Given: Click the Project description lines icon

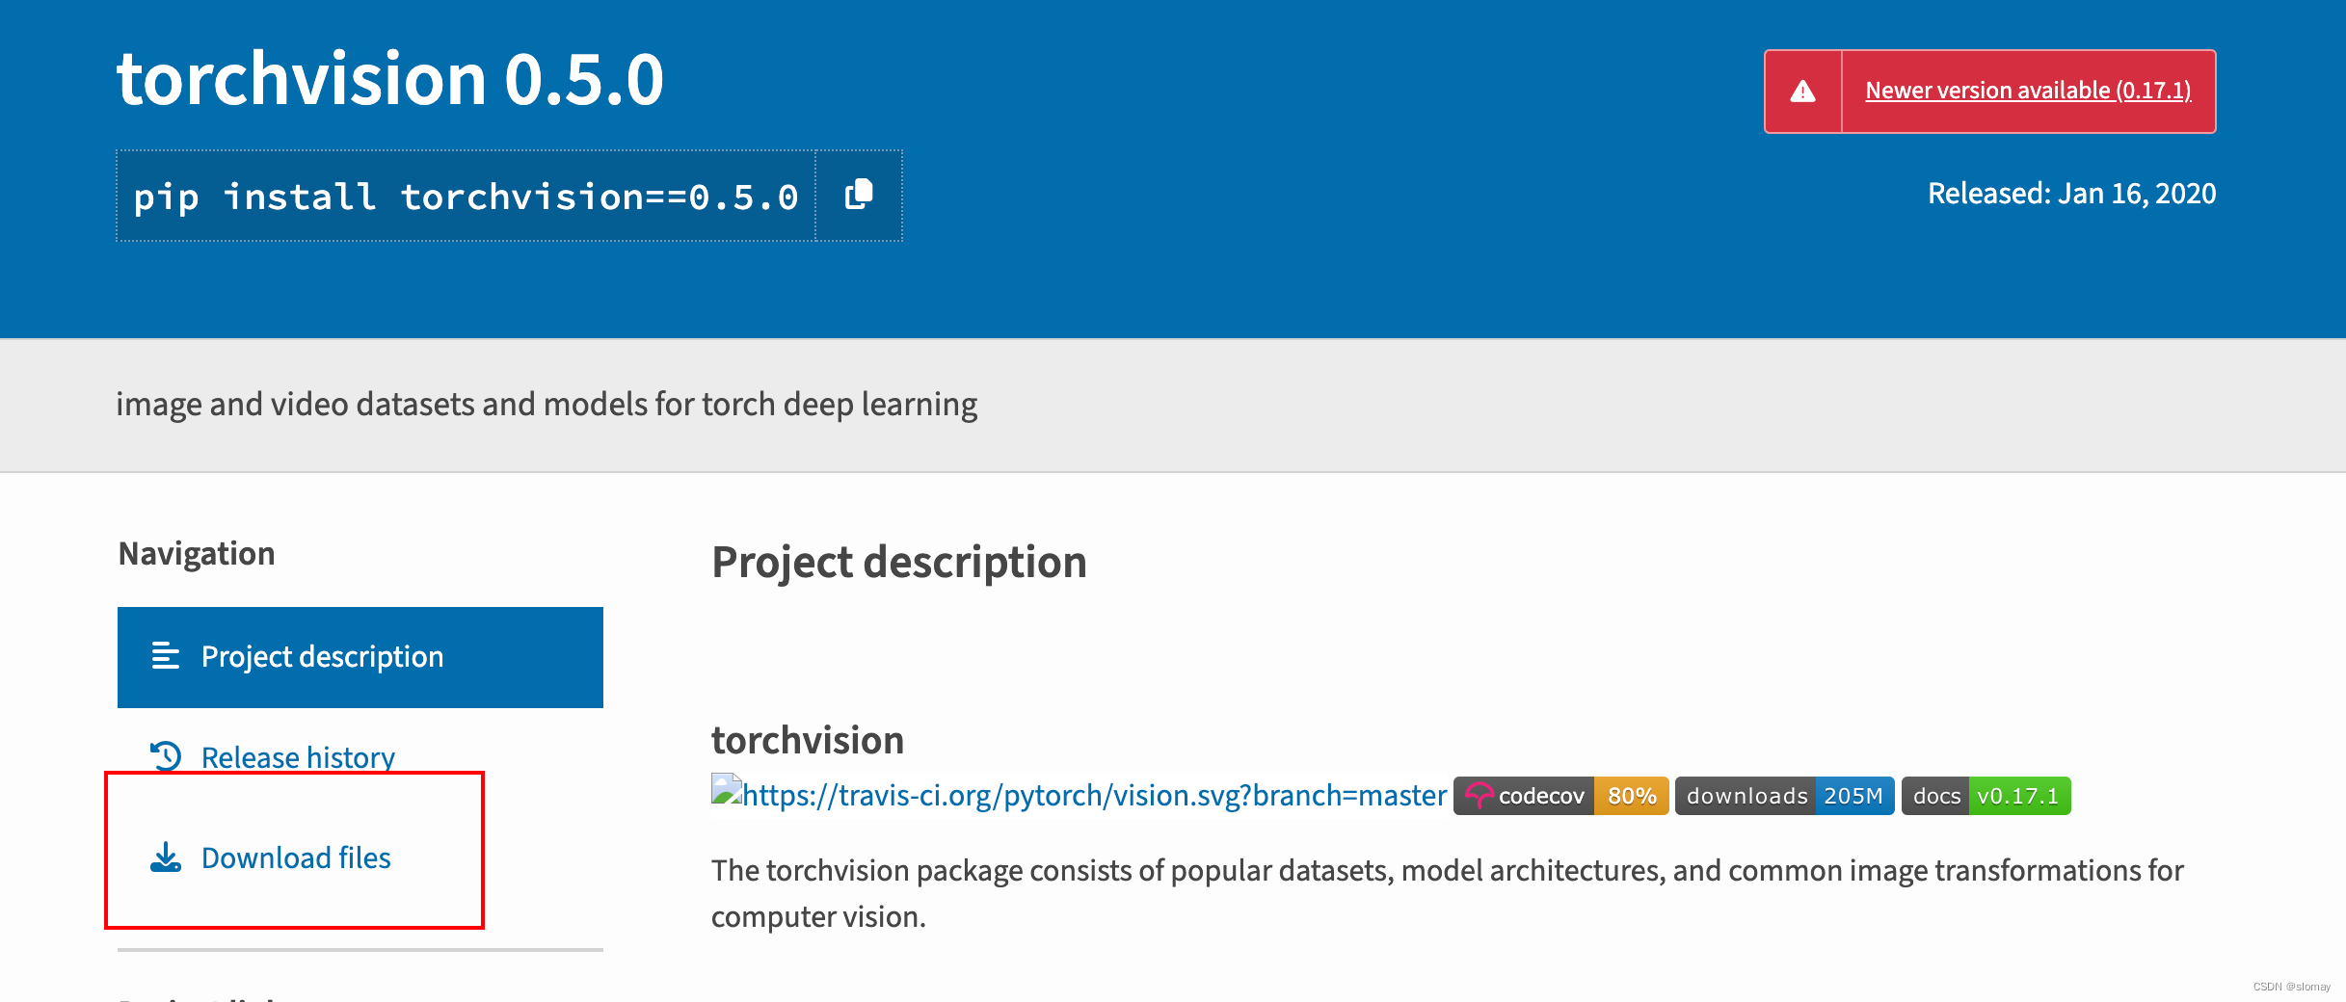Looking at the screenshot, I should (166, 657).
